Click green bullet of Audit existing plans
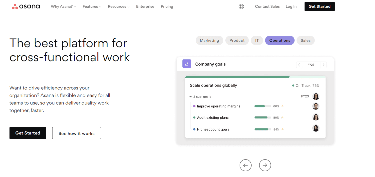This screenshot has height=177, width=375. [194, 117]
